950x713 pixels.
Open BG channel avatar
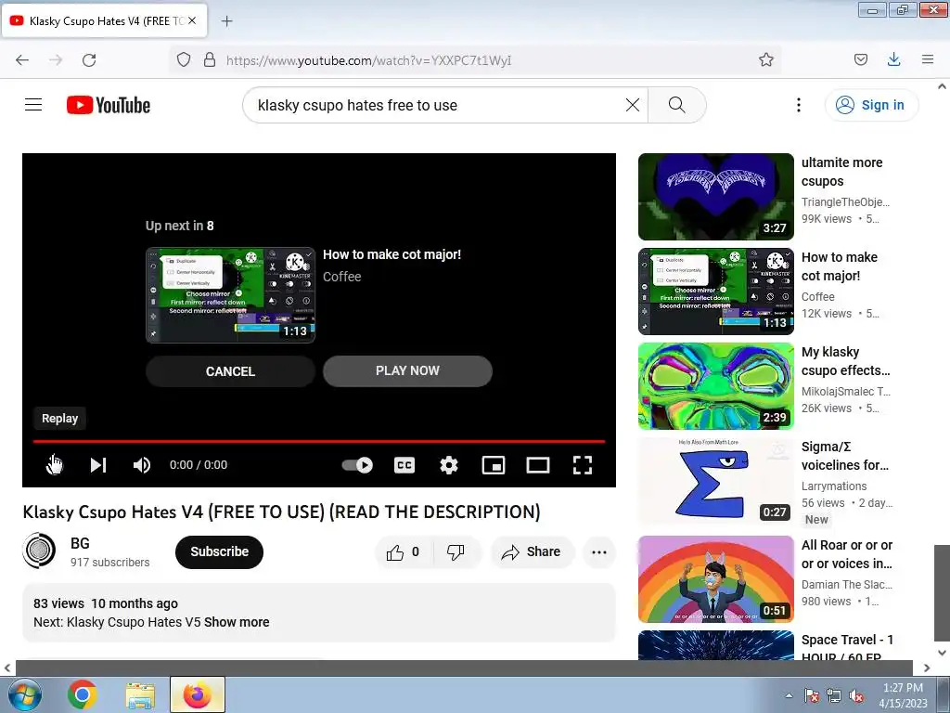39,551
